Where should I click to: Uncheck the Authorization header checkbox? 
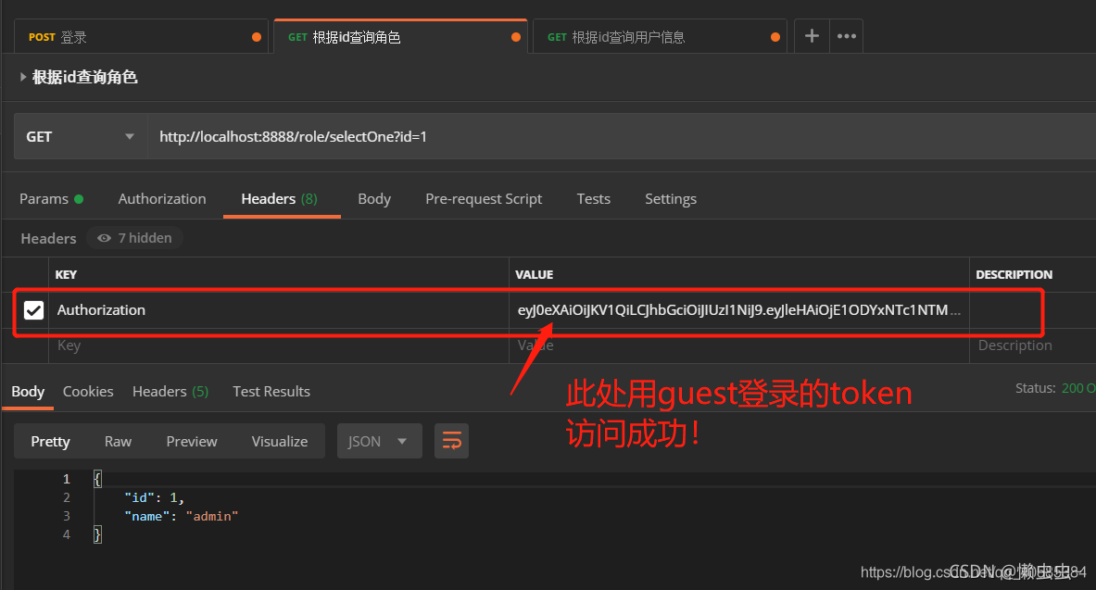coord(33,309)
